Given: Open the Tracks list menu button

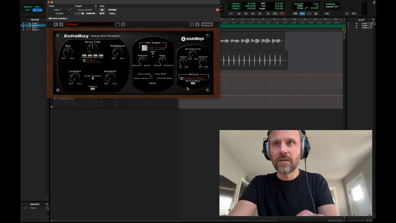Looking at the screenshot, I should coord(47,20).
